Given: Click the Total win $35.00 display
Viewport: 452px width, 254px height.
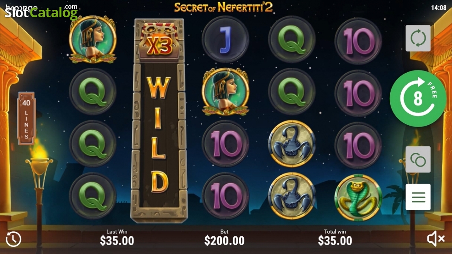Looking at the screenshot, I should [335, 237].
